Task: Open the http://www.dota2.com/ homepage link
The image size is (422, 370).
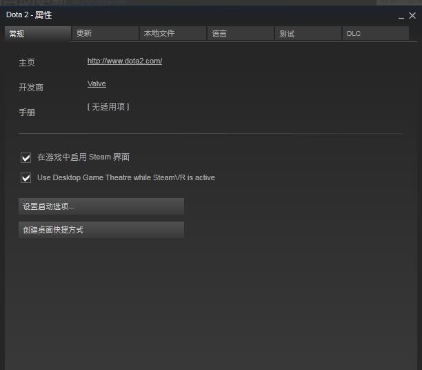Action: click(x=125, y=61)
